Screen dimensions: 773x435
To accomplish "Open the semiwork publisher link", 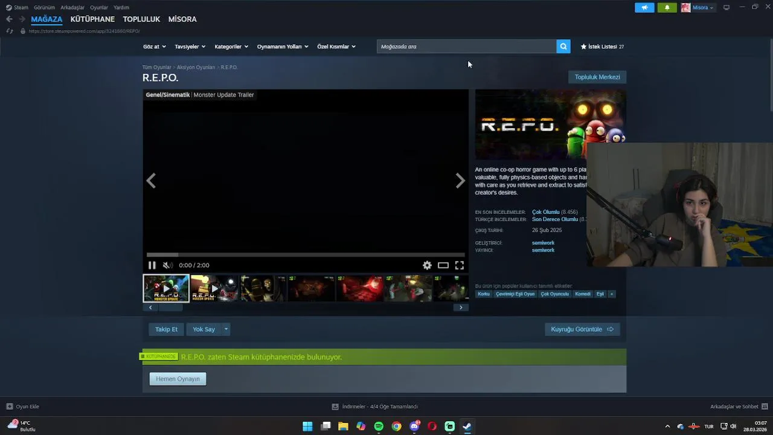I will [543, 250].
